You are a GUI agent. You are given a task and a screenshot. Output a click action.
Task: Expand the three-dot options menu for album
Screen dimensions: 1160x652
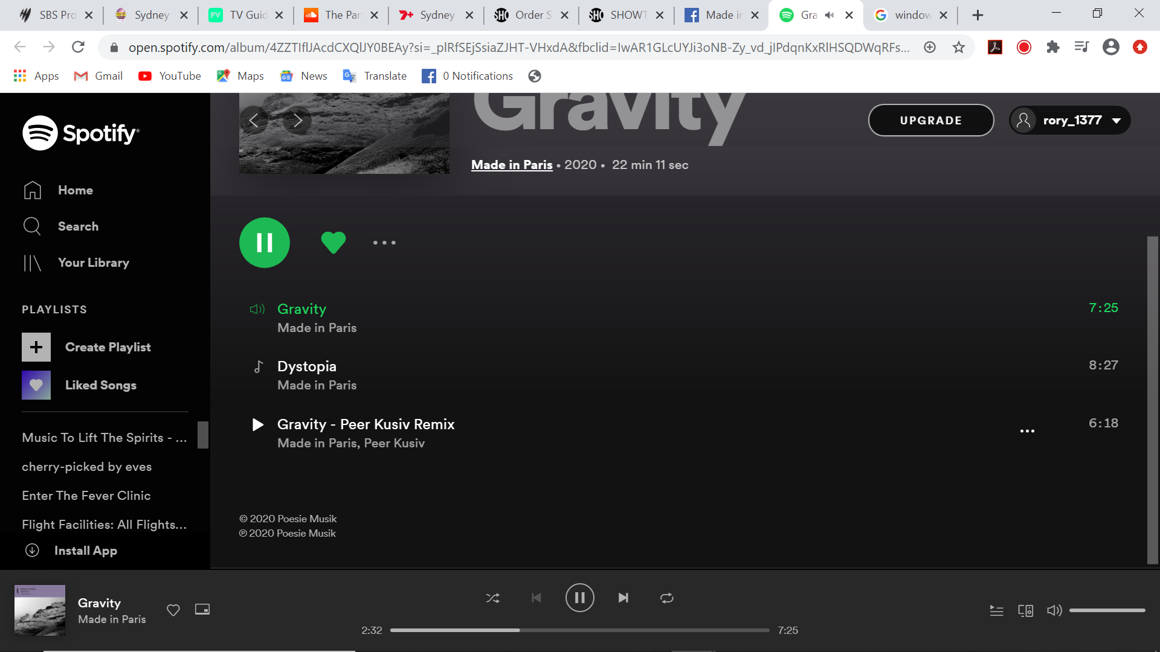[383, 243]
